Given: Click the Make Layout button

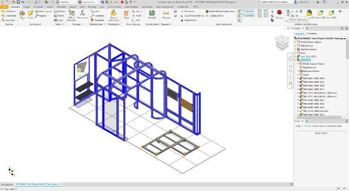Looking at the screenshot, I should point(43,11).
